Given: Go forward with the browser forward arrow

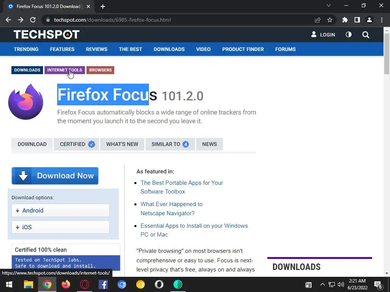Looking at the screenshot, I should pyautogui.click(x=21, y=20).
